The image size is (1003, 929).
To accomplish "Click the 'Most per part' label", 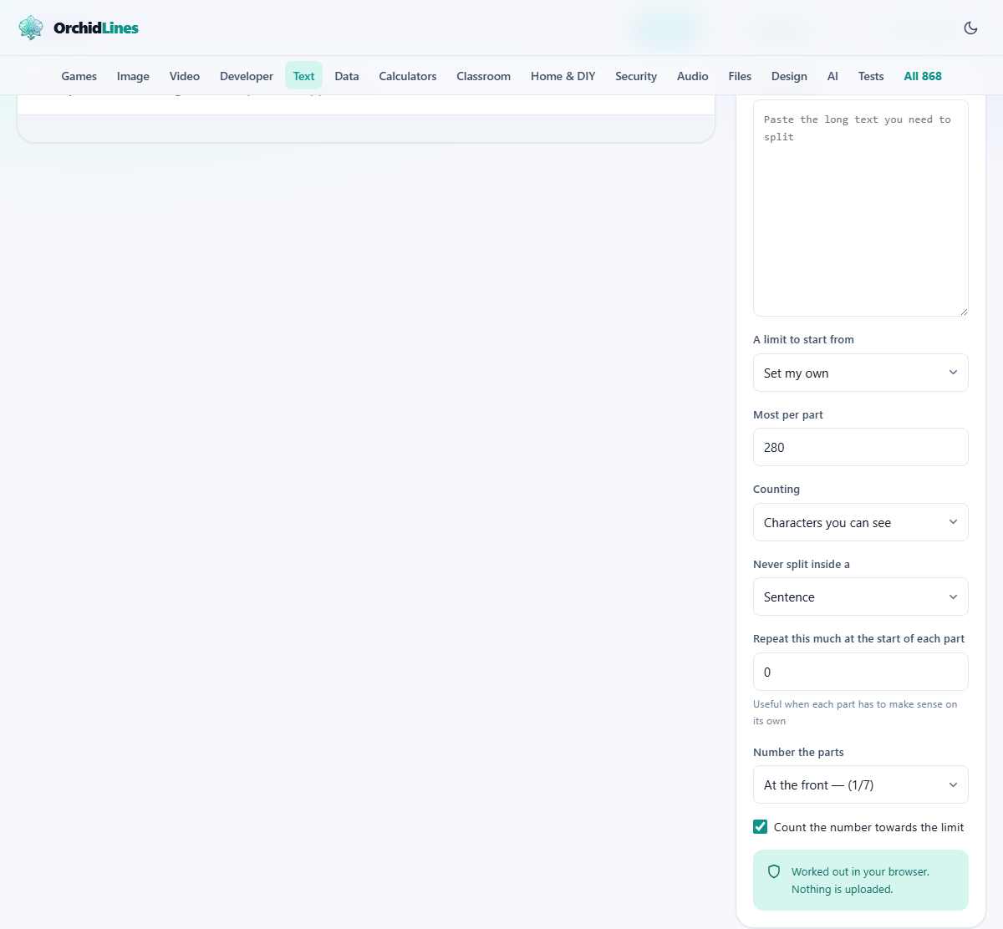I will (x=788, y=414).
